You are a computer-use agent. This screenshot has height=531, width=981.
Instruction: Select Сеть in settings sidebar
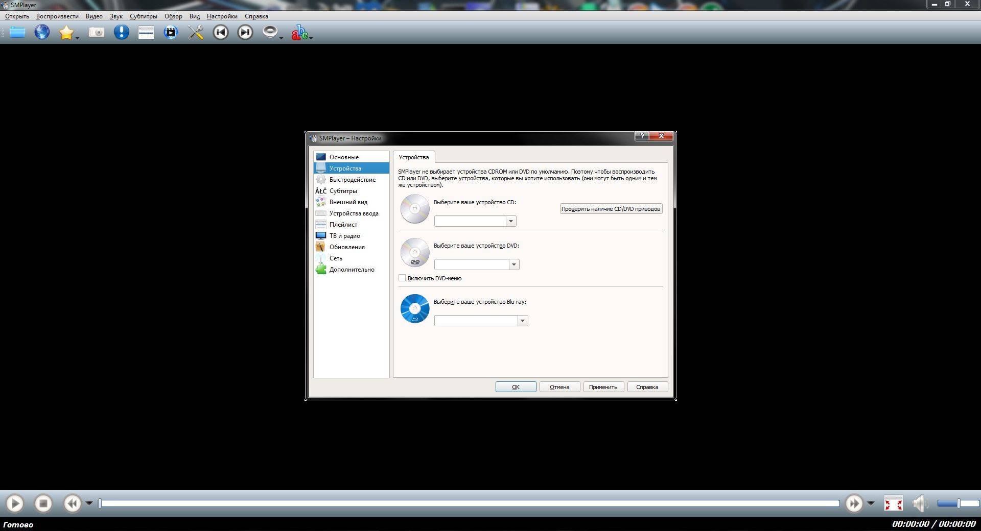coord(352,258)
